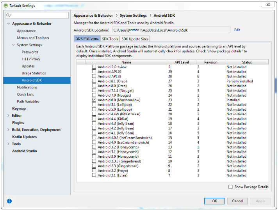Click the Android Studio logo in title bar

pyautogui.click(x=6, y=6)
